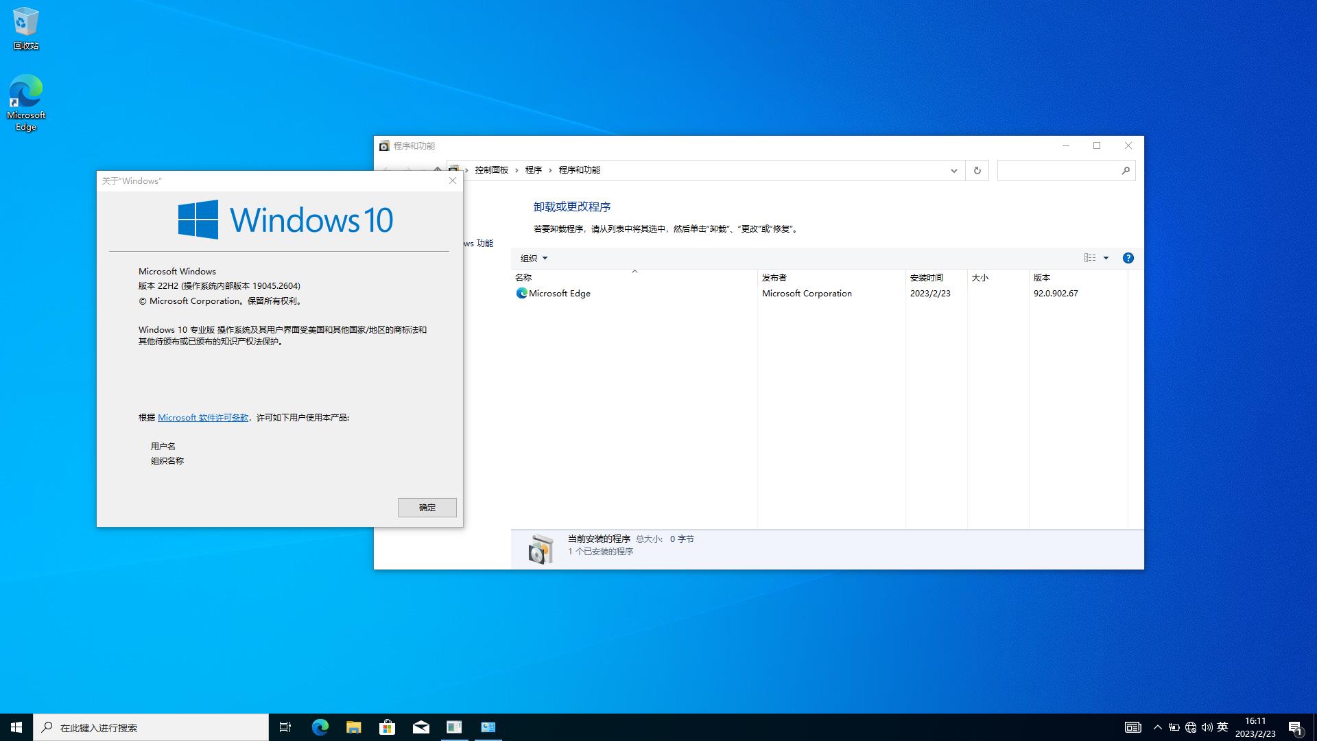1317x741 pixels.
Task: Open the volume tray icon
Action: coord(1207,727)
